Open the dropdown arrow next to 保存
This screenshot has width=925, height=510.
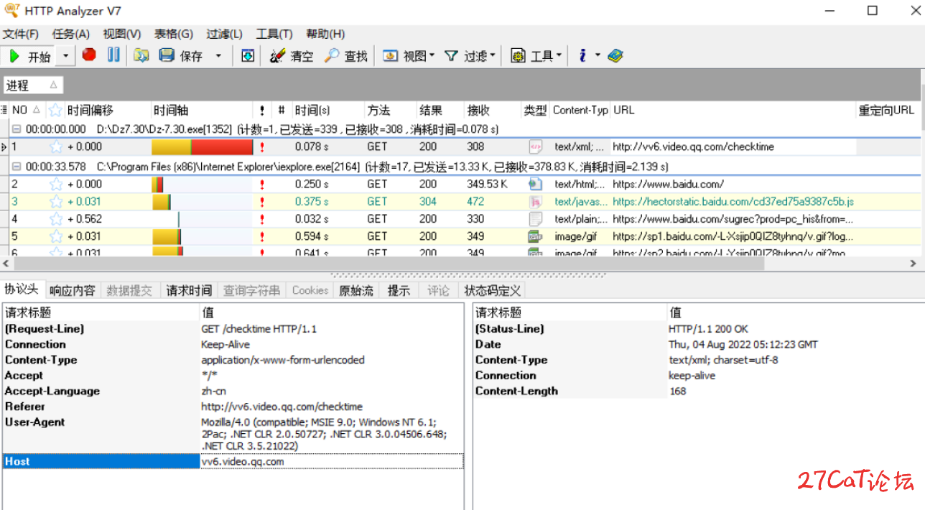click(218, 56)
